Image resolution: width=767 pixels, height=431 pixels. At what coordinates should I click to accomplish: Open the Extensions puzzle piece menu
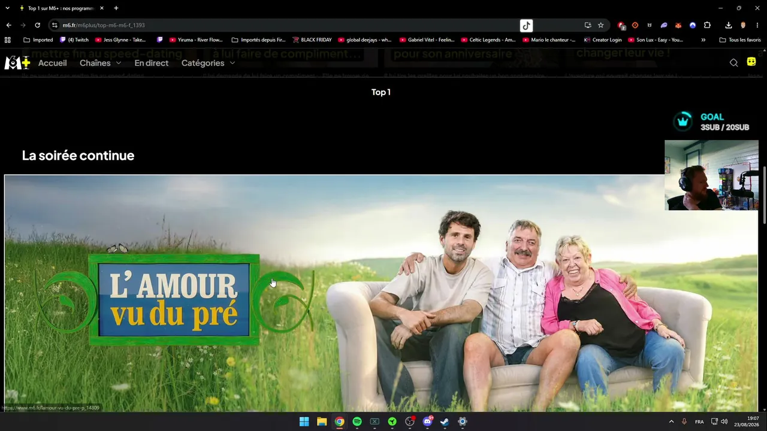coord(707,25)
